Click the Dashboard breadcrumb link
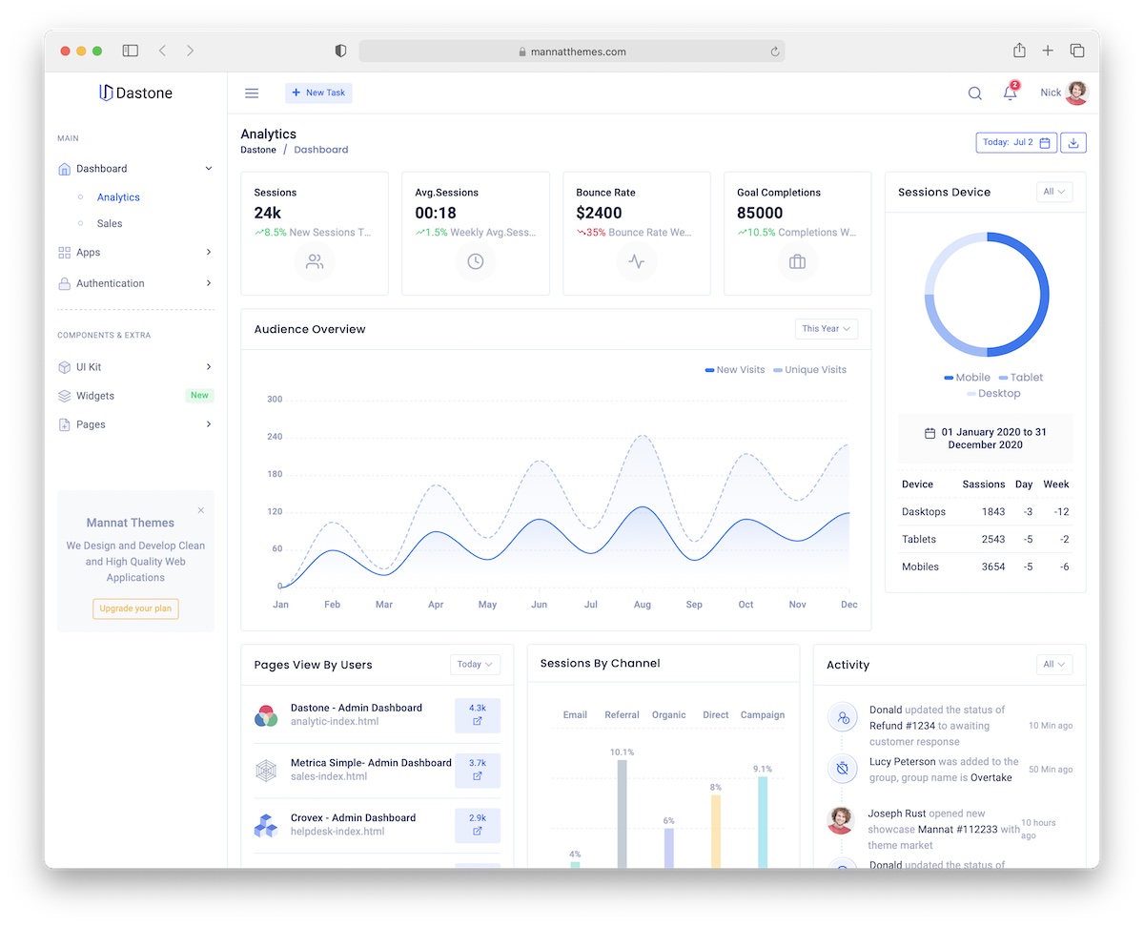Screen dimensions: 1144x927 pyautogui.click(x=321, y=150)
